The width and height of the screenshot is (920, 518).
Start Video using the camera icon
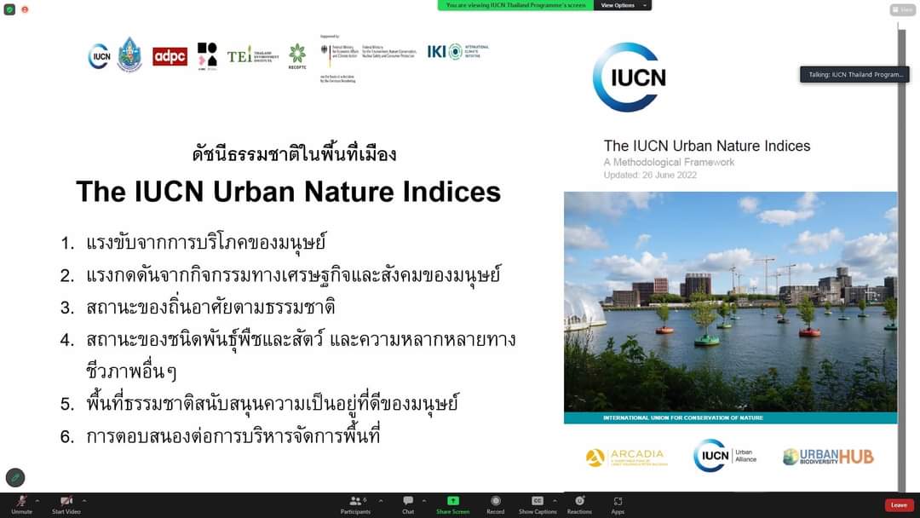pyautogui.click(x=66, y=504)
